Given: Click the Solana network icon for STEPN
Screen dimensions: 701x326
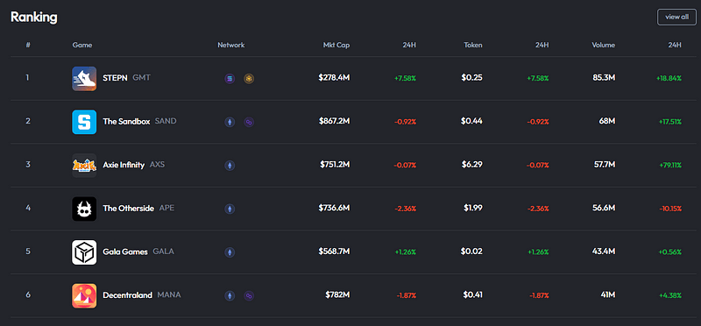Looking at the screenshot, I should pos(230,79).
